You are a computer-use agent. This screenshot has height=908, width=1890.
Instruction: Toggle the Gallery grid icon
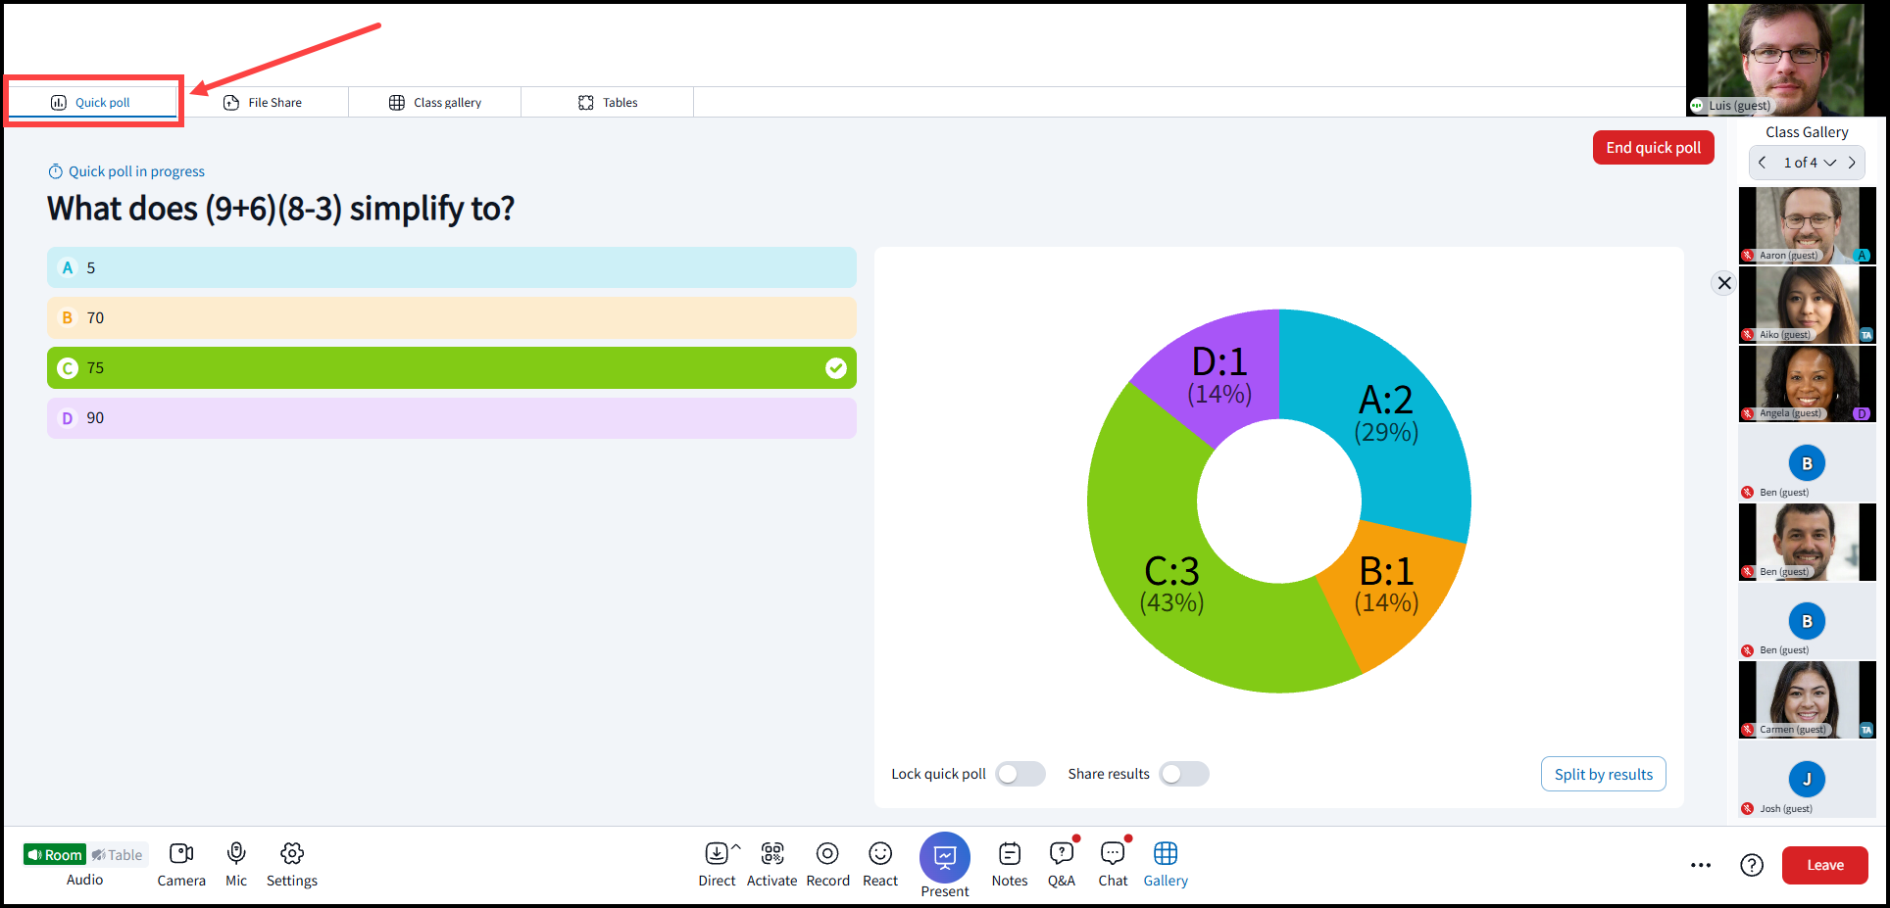coord(1166,853)
